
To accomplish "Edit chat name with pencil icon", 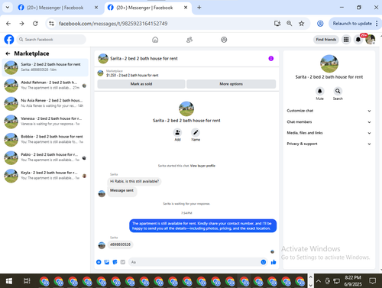I will [196, 133].
